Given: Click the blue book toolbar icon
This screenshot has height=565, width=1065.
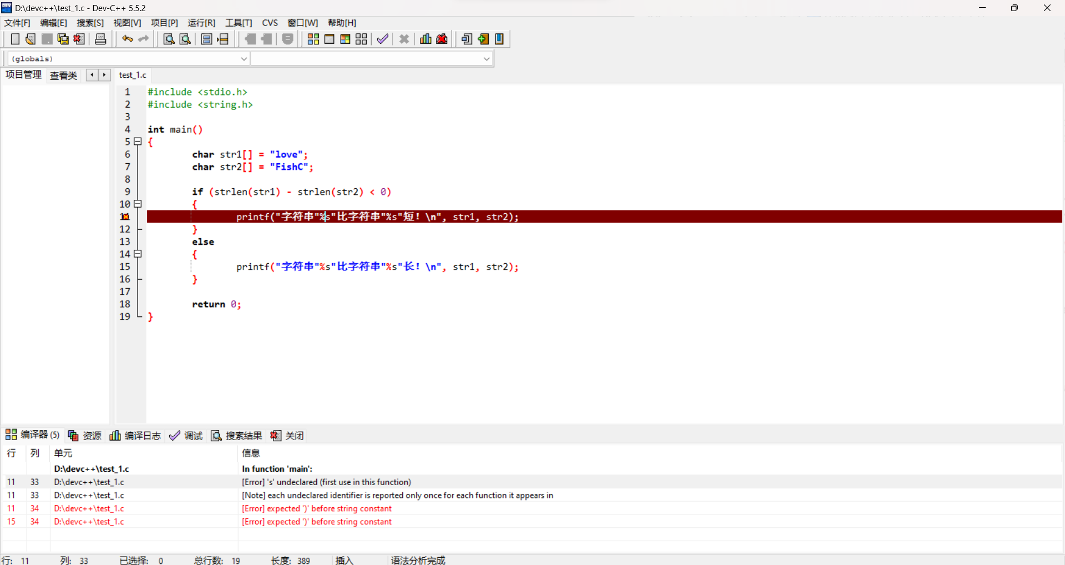Looking at the screenshot, I should tap(499, 39).
